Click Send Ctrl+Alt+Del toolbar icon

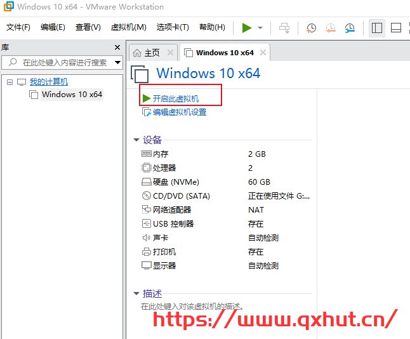[284, 28]
